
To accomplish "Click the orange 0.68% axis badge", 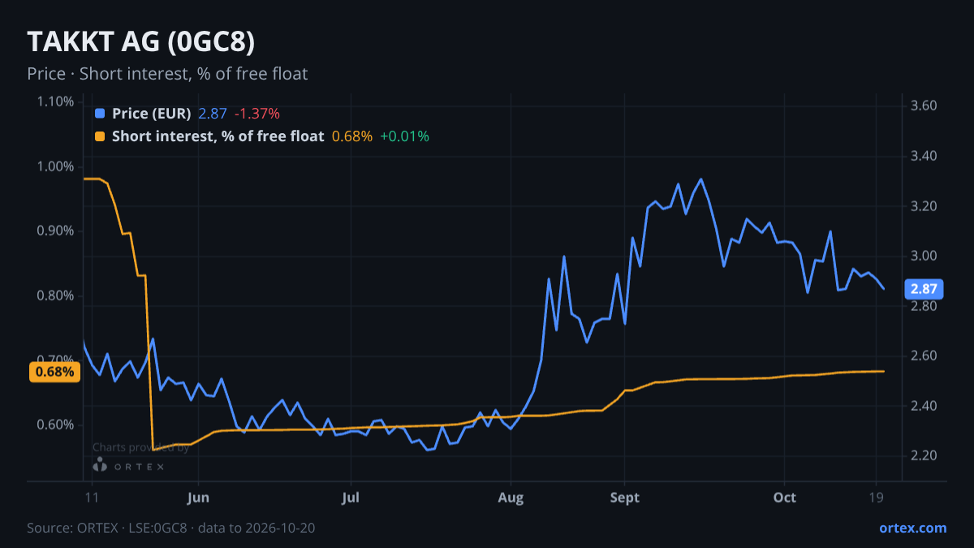I will pyautogui.click(x=55, y=372).
